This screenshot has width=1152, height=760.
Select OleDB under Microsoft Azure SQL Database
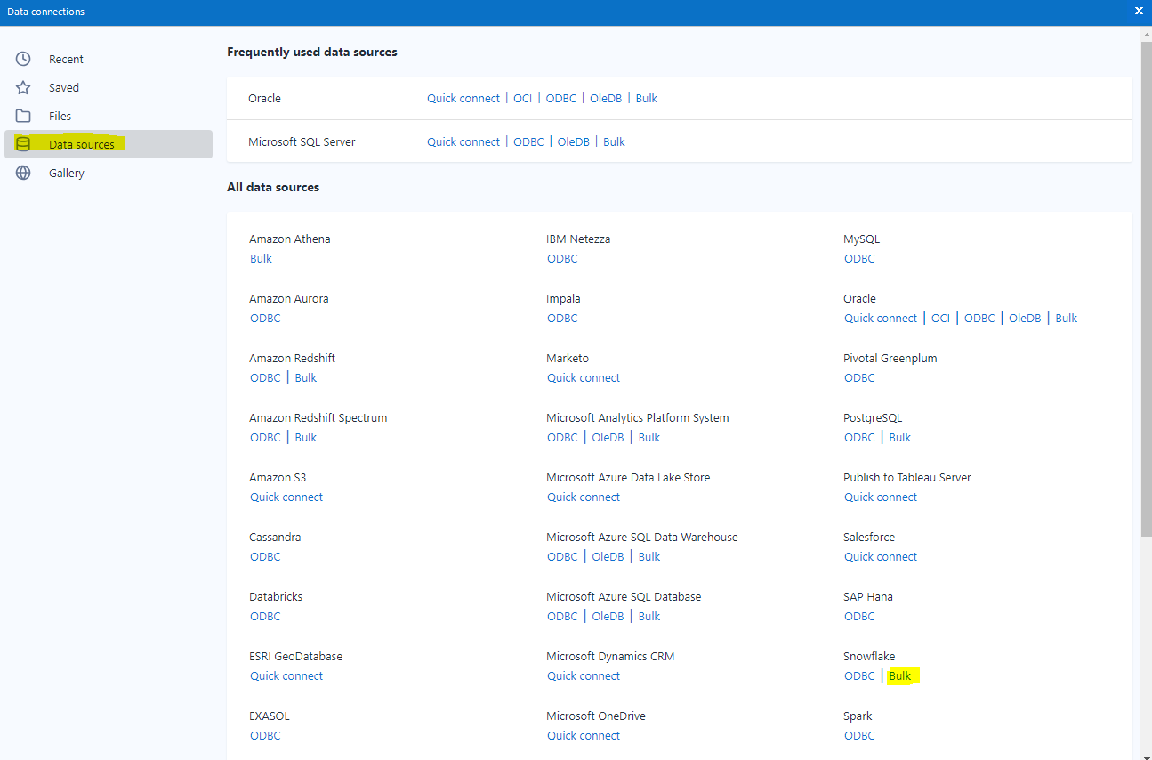[x=608, y=616]
